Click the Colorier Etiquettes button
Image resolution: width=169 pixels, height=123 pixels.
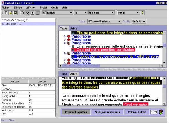[x=76, y=112]
